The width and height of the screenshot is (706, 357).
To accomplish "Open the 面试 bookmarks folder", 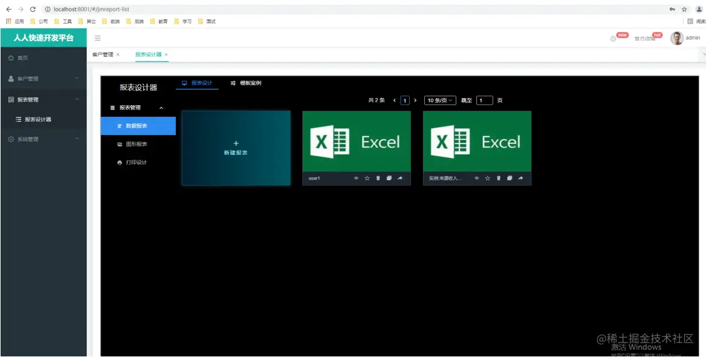I will tap(207, 21).
